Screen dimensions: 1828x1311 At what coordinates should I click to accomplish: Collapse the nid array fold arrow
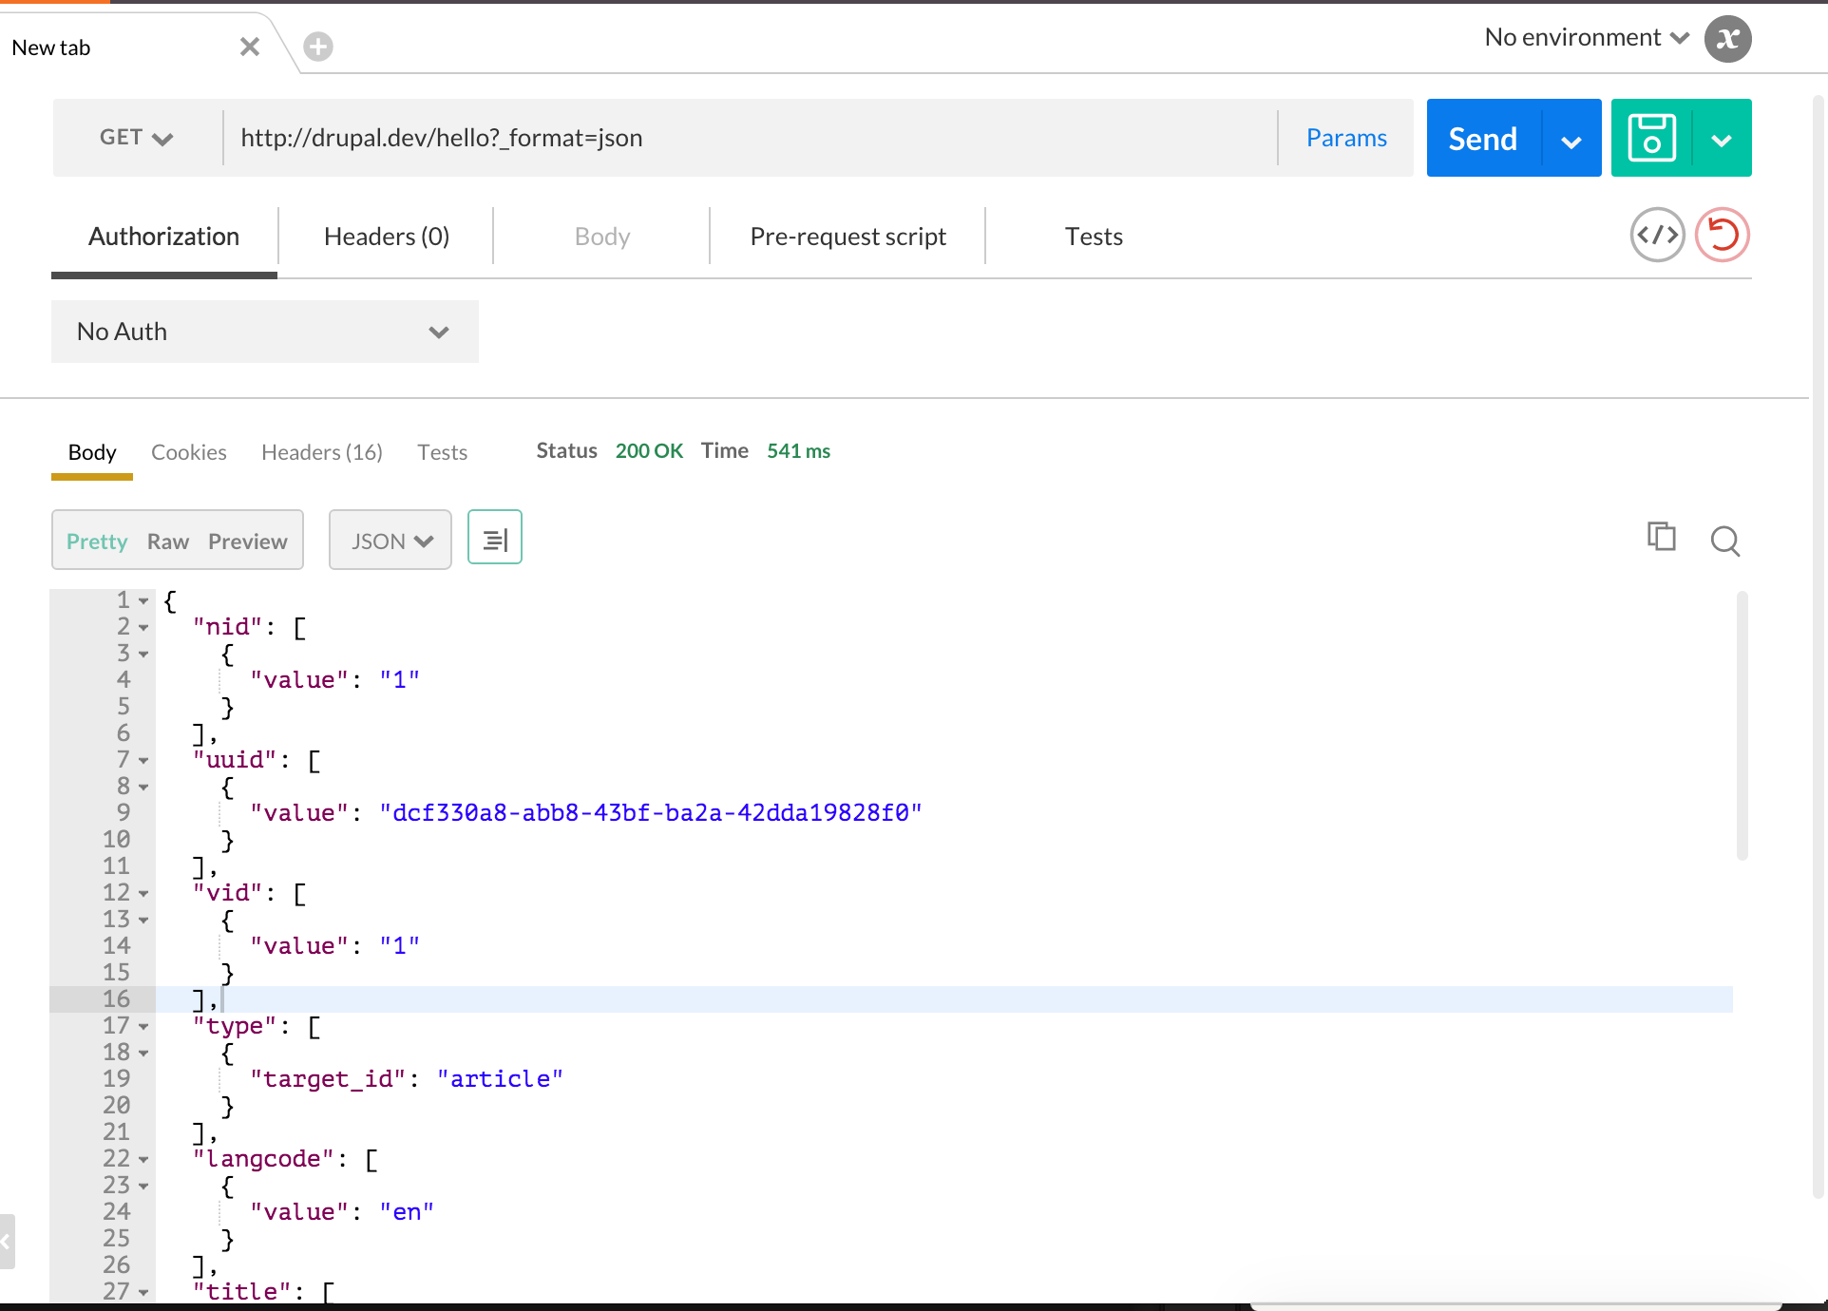click(143, 628)
